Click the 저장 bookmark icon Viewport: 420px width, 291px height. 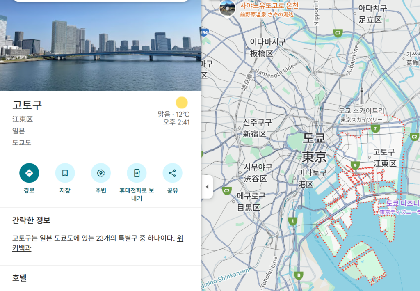65,173
